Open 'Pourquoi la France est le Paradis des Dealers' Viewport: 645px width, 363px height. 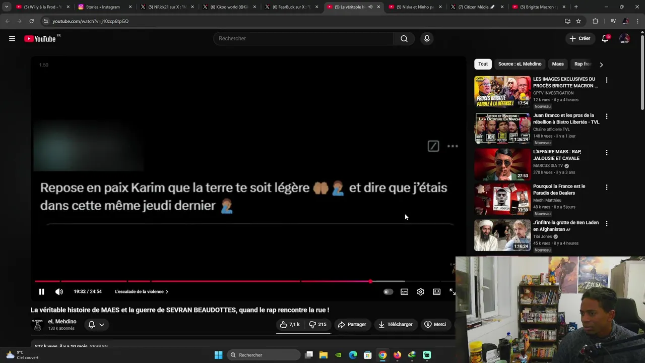click(x=559, y=190)
